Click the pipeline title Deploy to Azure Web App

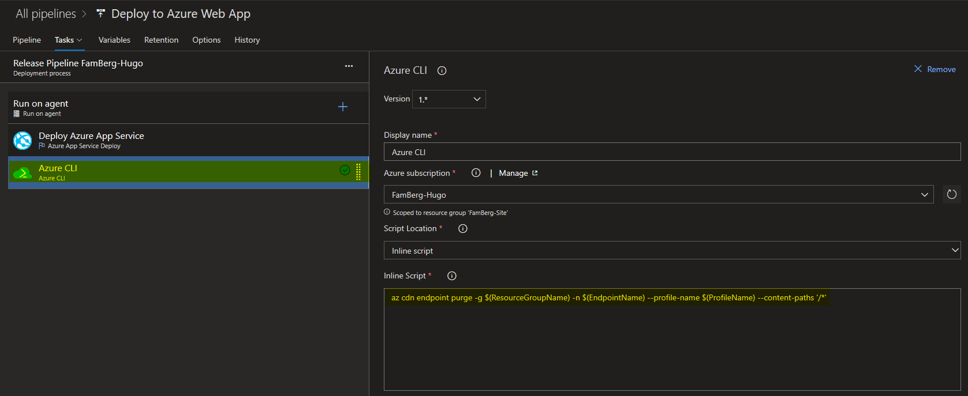pos(181,14)
